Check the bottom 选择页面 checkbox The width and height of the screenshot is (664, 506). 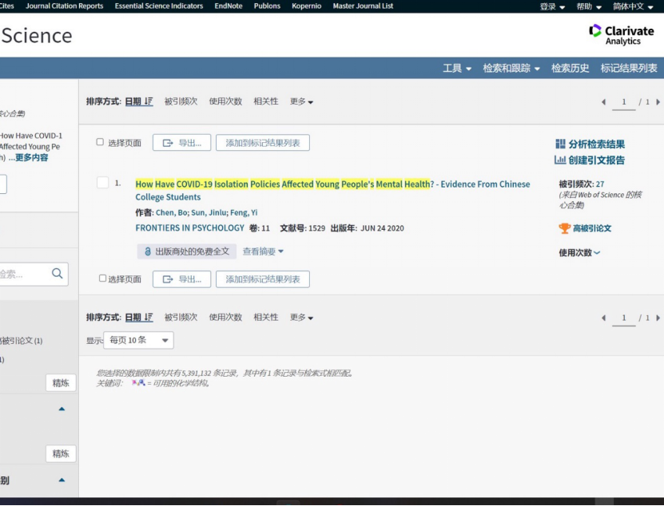(102, 279)
